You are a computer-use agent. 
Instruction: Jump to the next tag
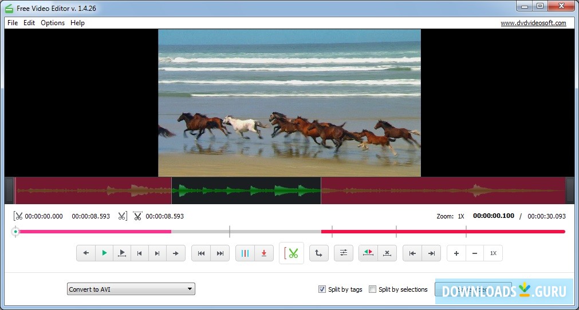220,253
